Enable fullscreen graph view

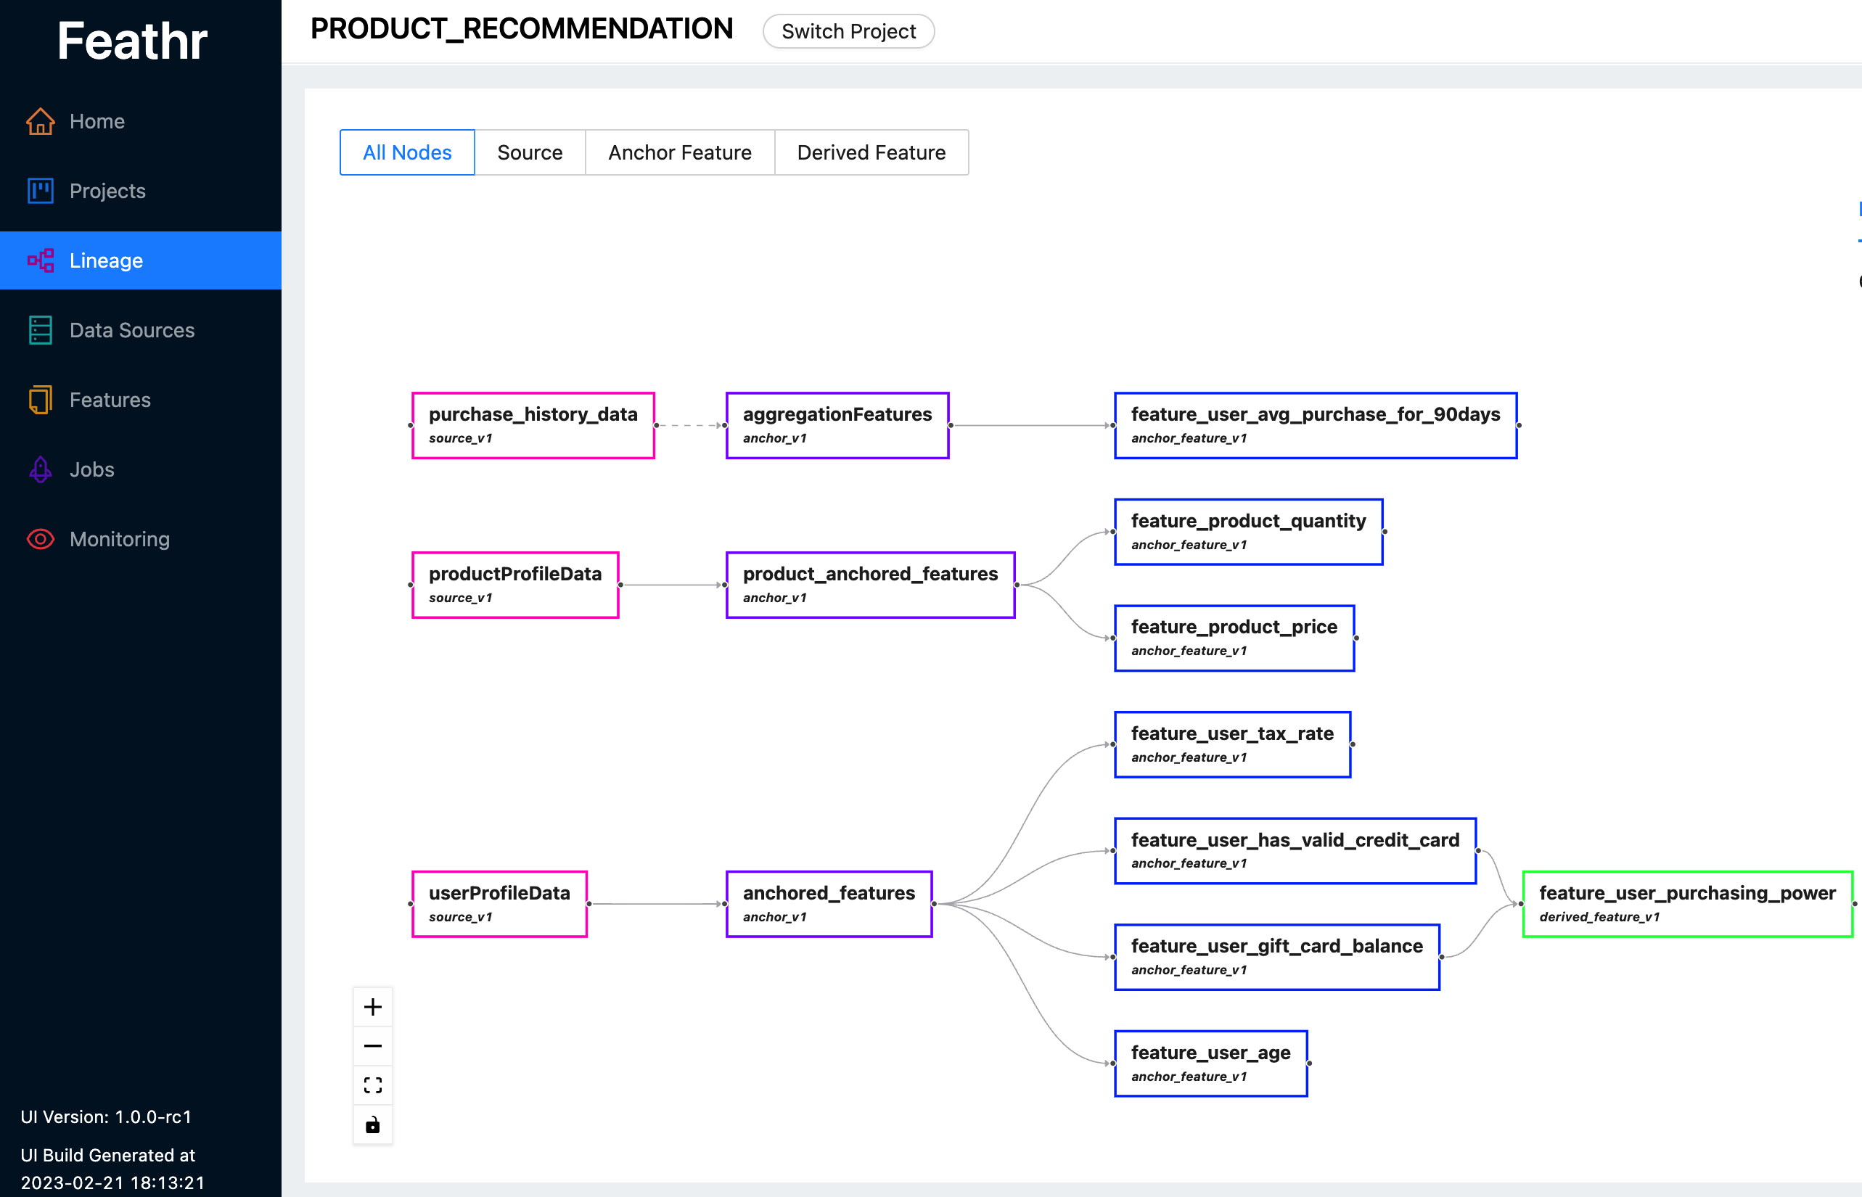372,1085
